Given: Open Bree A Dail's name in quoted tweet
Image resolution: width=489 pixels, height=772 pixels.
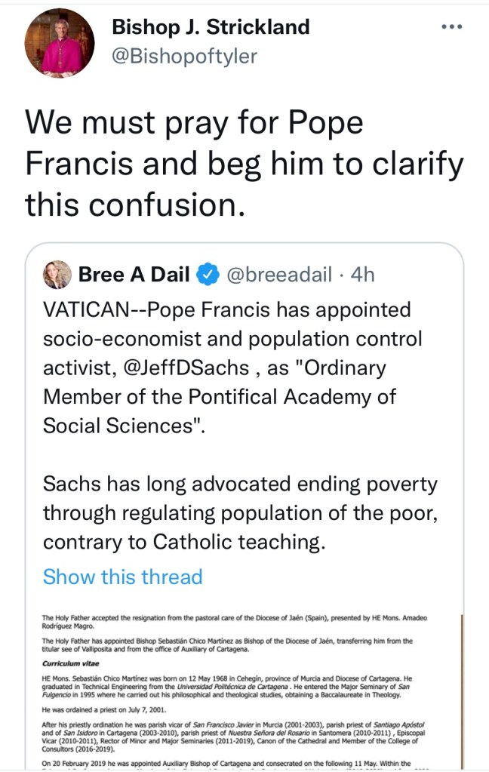Looking at the screenshot, I should point(134,275).
